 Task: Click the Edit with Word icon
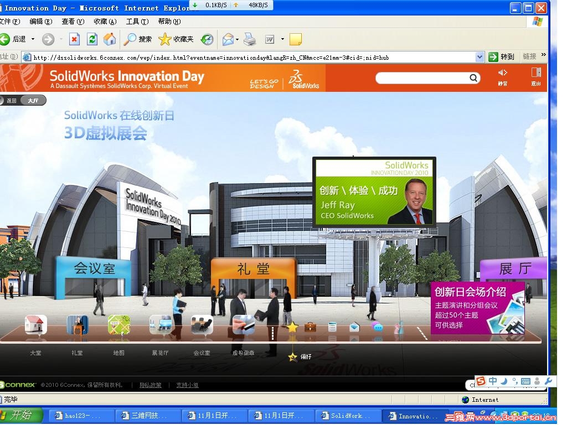[270, 39]
